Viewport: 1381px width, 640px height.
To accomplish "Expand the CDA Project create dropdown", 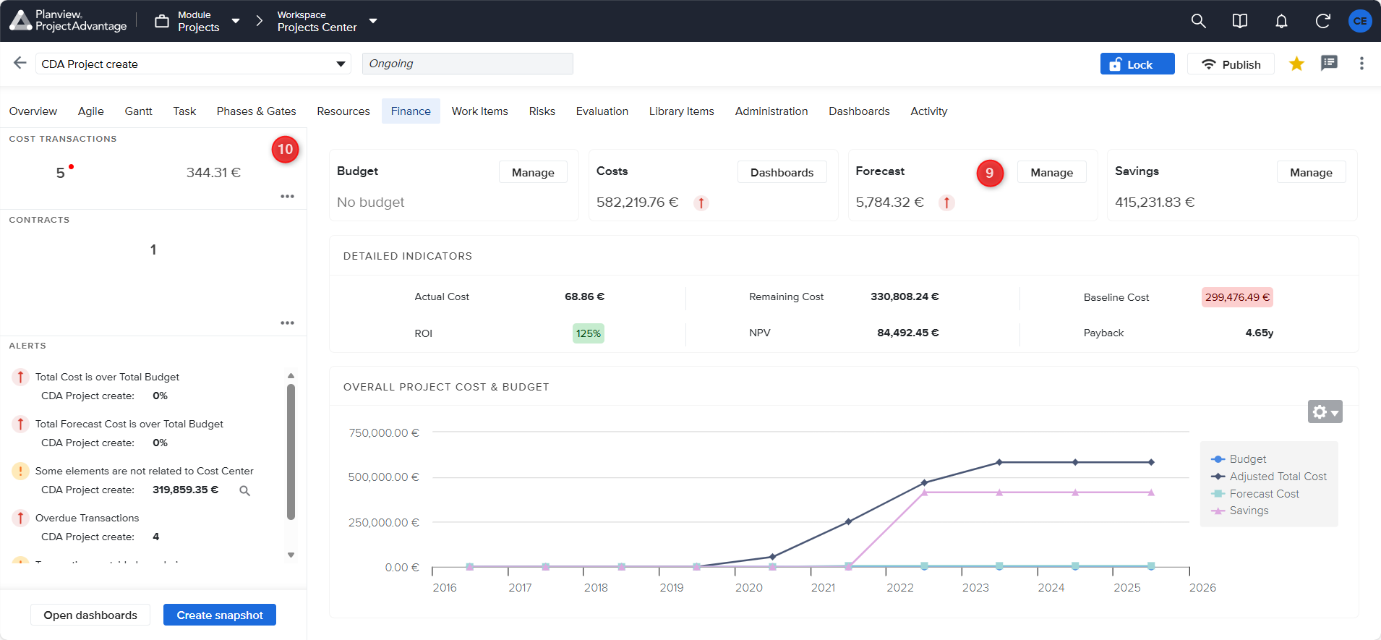I will point(341,64).
